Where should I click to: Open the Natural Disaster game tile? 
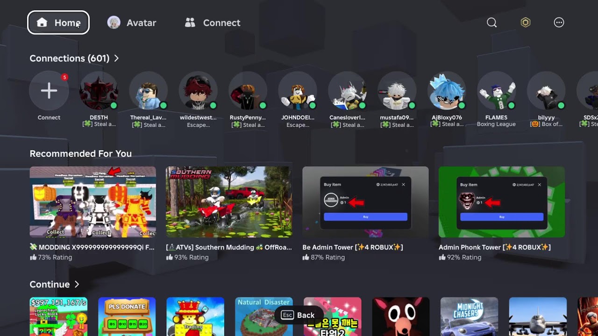coord(264,316)
